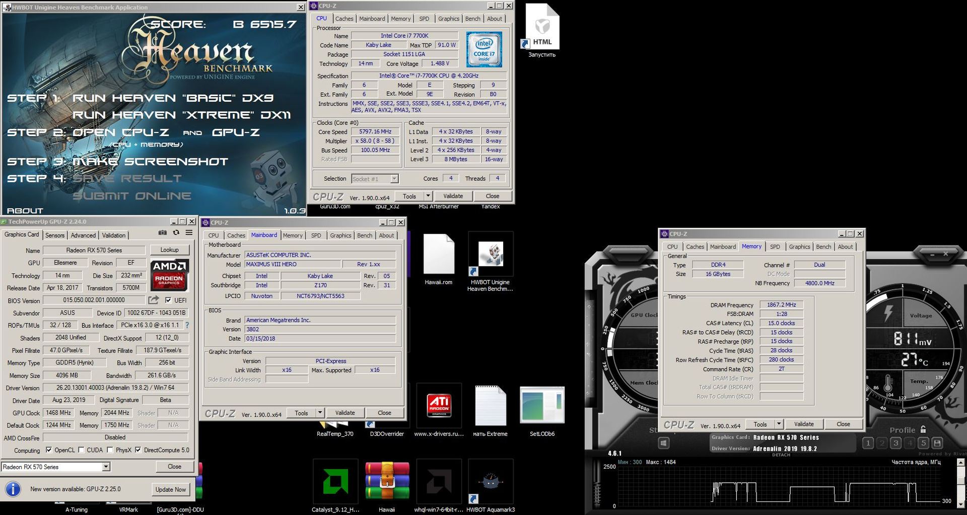Open Caches tab in top CPU-Z window
The image size is (967, 515).
[344, 19]
